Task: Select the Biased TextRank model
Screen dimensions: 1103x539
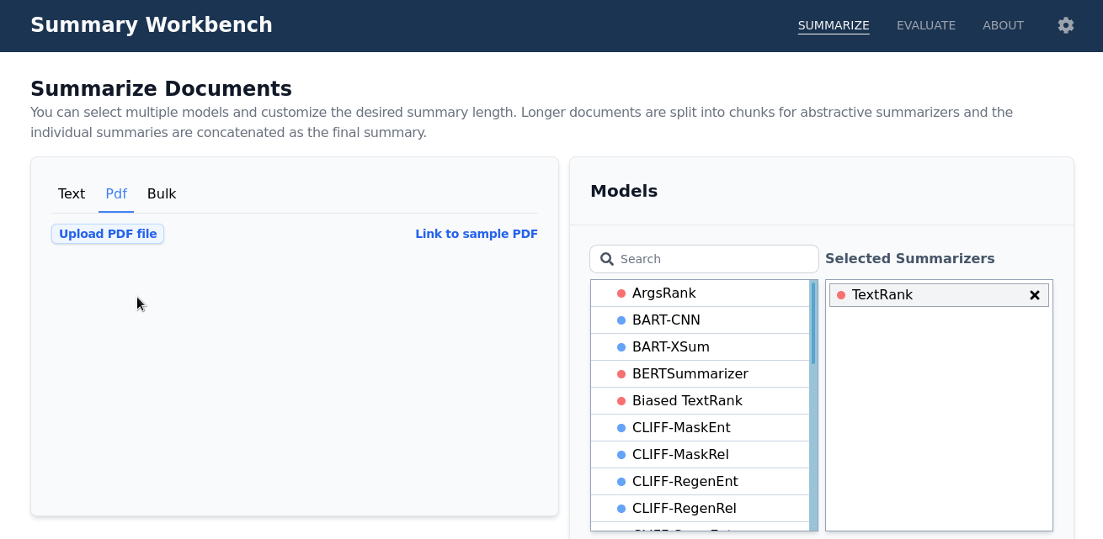Action: coord(700,401)
